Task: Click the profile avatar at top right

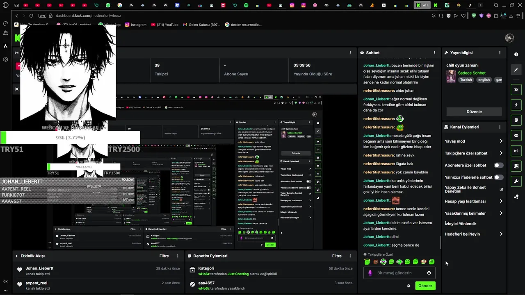Action: (x=510, y=38)
